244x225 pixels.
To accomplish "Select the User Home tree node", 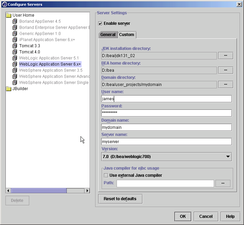I will point(23,15).
